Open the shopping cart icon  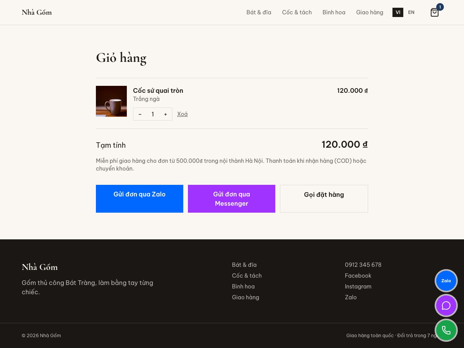tap(435, 12)
